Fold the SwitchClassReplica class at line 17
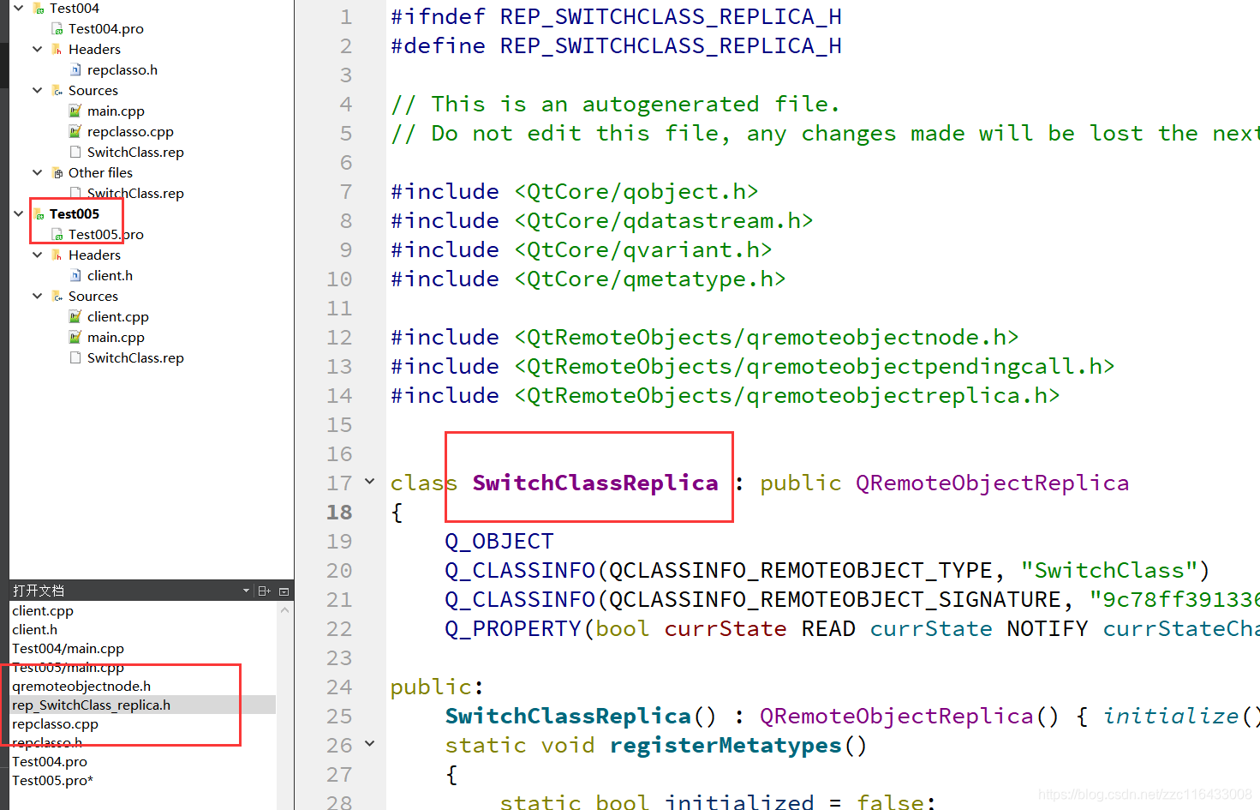The height and width of the screenshot is (810, 1260). [368, 483]
